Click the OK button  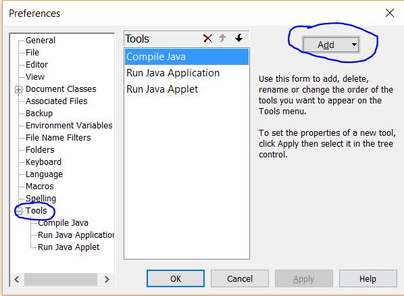pyautogui.click(x=176, y=278)
